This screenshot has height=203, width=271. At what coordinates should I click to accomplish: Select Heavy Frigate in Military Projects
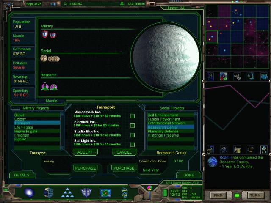click(37, 132)
